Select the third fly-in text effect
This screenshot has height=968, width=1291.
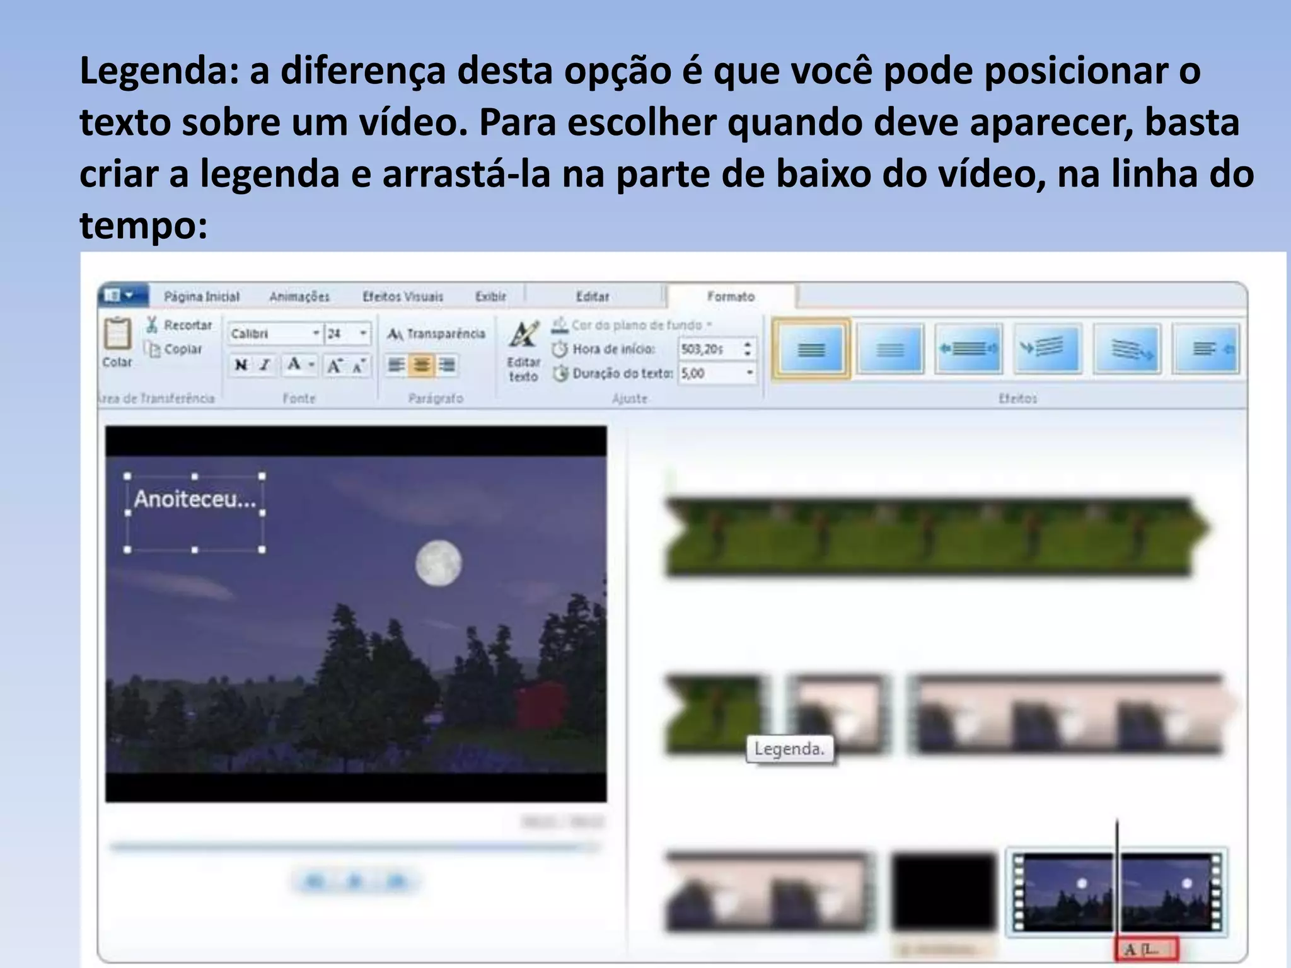[969, 349]
